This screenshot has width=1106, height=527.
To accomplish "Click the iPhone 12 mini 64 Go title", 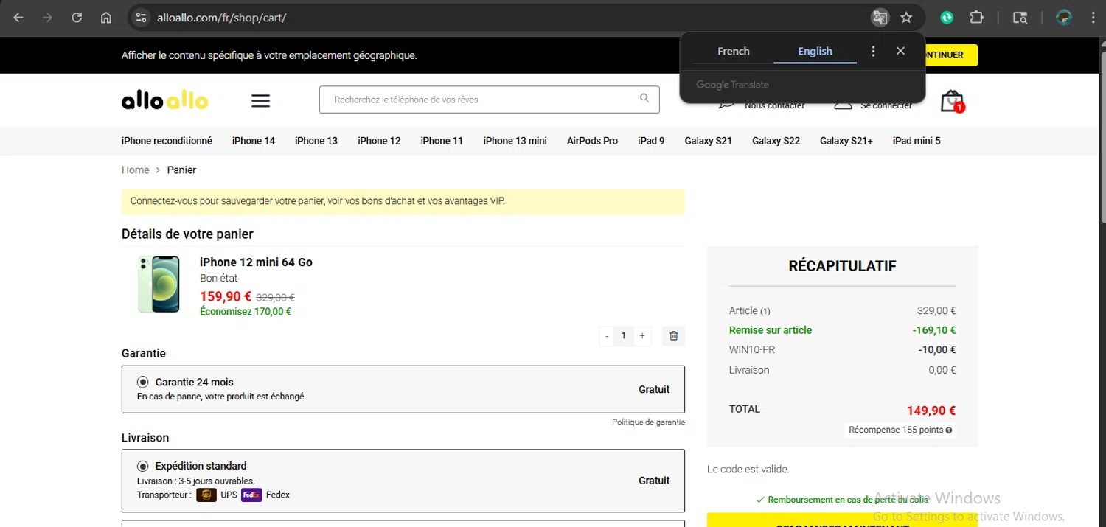I will click(x=256, y=262).
